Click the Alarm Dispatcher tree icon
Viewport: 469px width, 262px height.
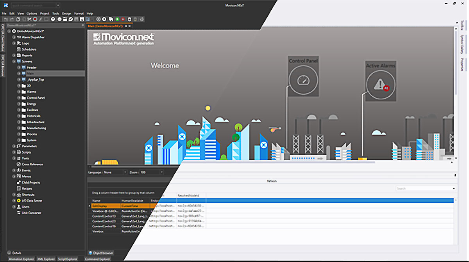point(19,37)
